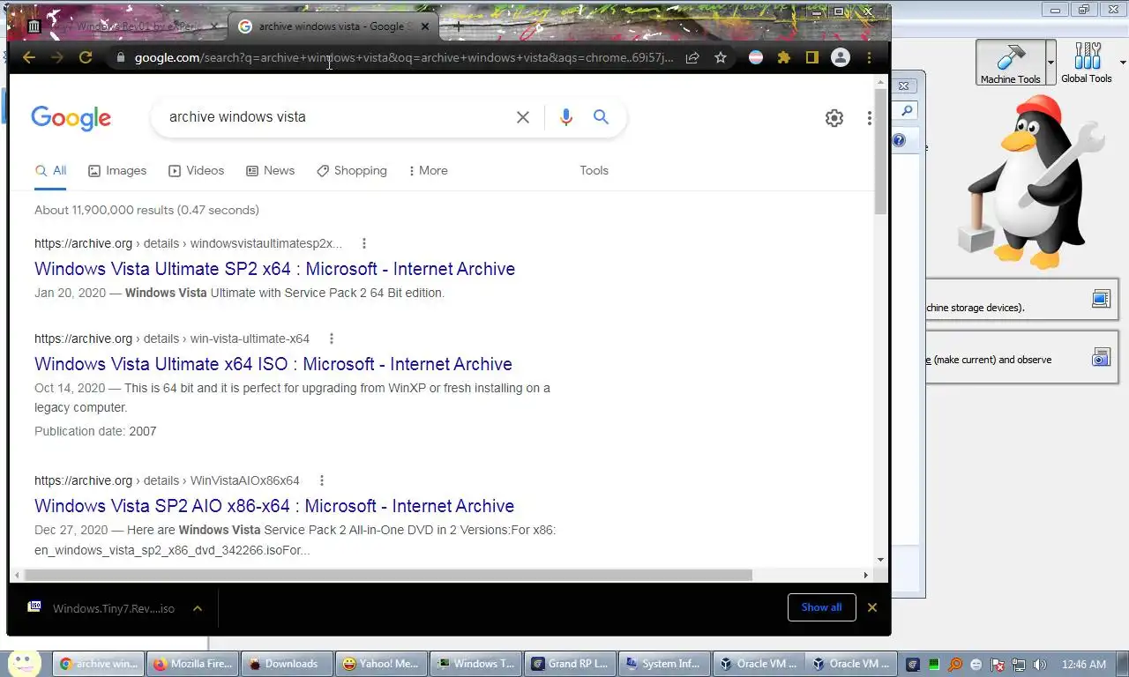Click the Start button smiley orb
The height and width of the screenshot is (677, 1129).
24,664
